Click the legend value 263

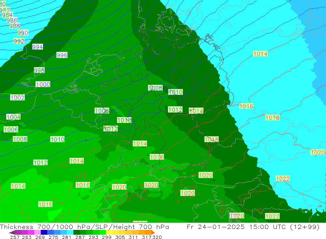pos(27,237)
